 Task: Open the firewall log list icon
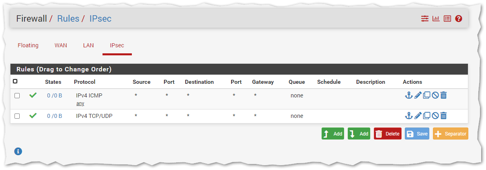click(447, 19)
